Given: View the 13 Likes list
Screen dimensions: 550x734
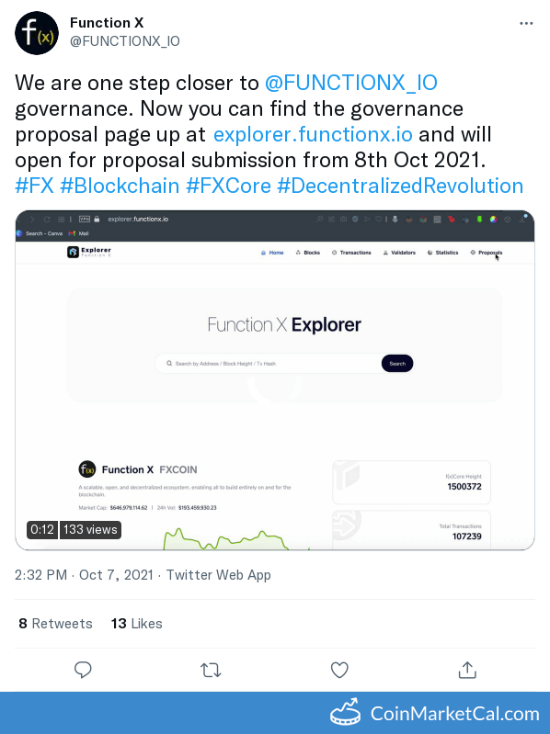Looking at the screenshot, I should point(136,624).
